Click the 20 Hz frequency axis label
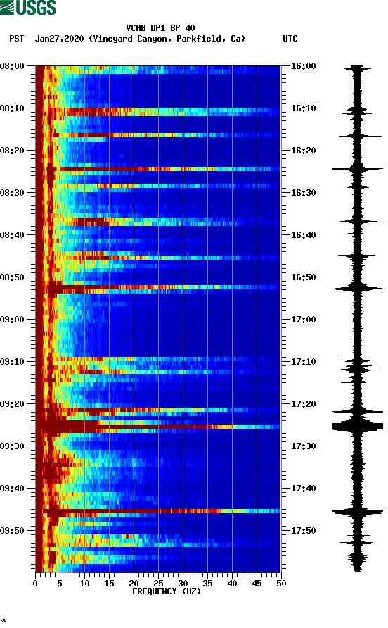388x628 pixels. pyautogui.click(x=134, y=584)
